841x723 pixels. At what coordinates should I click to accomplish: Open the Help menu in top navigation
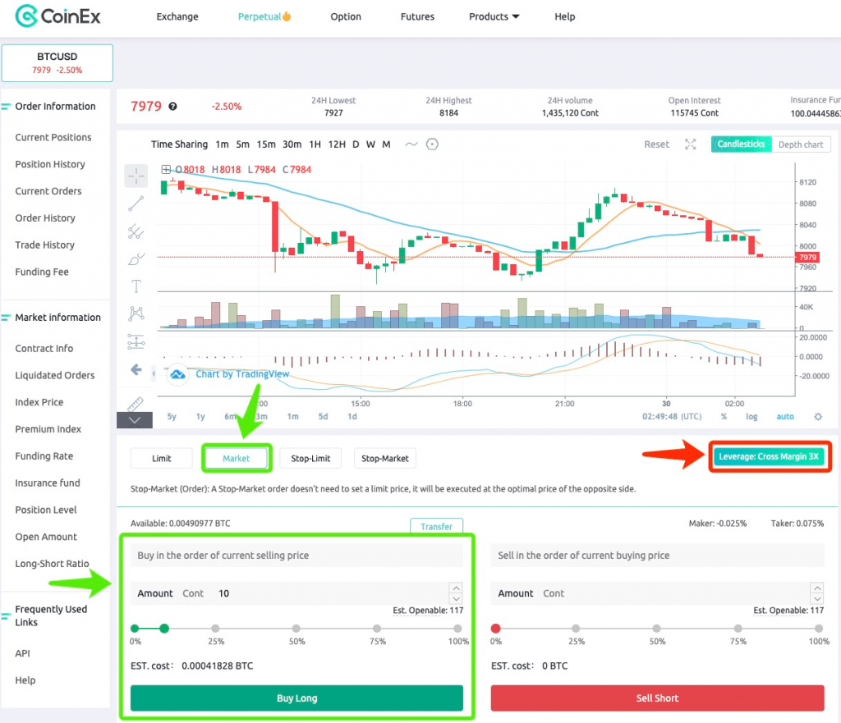pos(565,16)
